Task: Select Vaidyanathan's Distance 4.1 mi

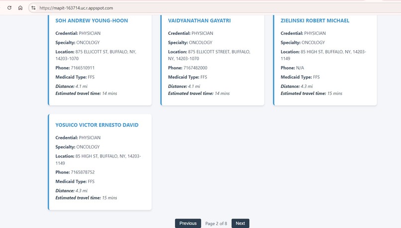Action: pyautogui.click(x=184, y=86)
